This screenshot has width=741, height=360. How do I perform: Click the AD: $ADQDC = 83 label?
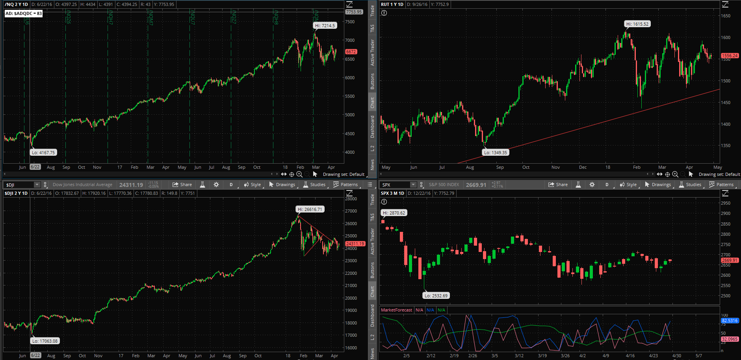pos(24,13)
